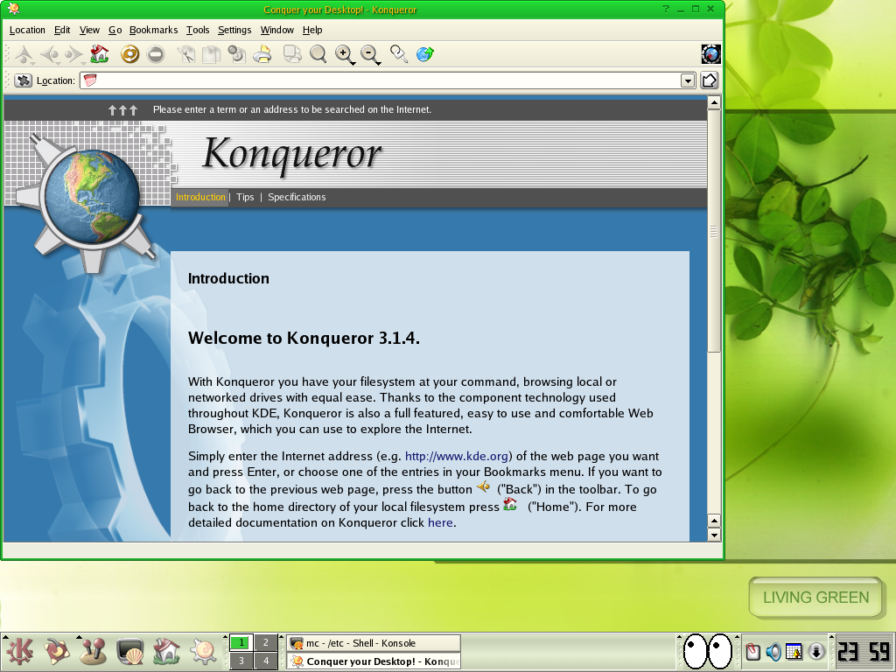The height and width of the screenshot is (672, 896).
Task: Switch to virtual desktop 4
Action: [265, 661]
